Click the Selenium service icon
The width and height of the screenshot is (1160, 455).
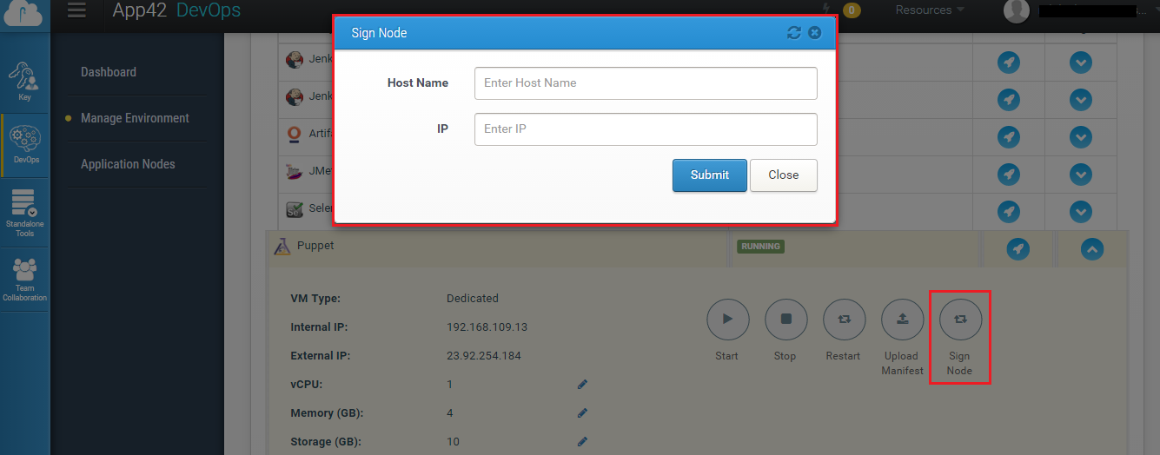coord(295,209)
